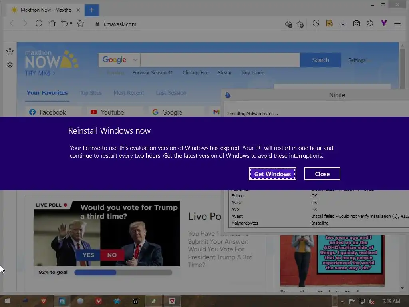The height and width of the screenshot is (307, 409).
Task: Click the Get Windows button
Action: [272, 174]
